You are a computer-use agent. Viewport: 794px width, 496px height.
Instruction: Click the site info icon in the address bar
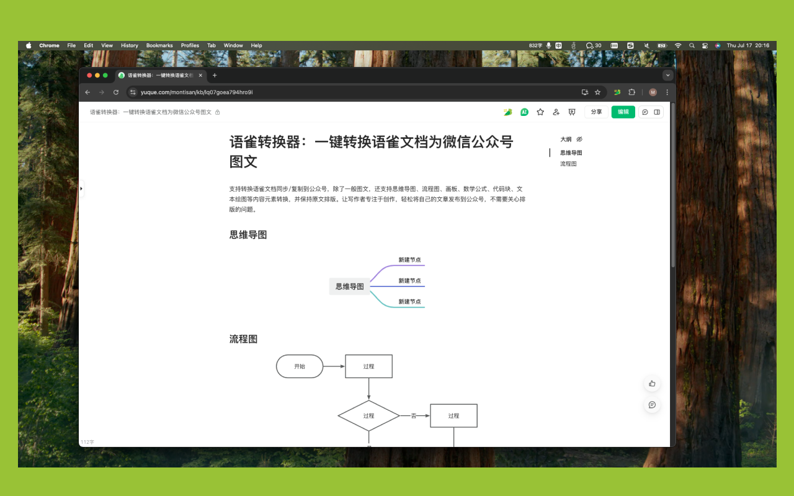(133, 92)
